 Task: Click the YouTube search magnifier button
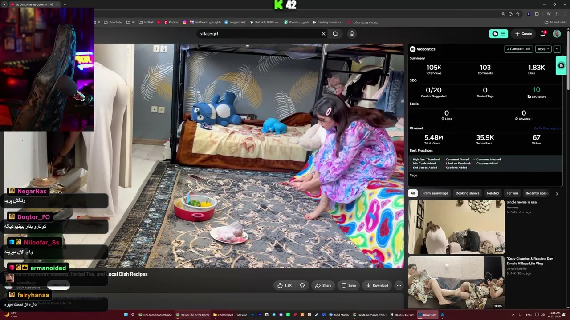[335, 34]
